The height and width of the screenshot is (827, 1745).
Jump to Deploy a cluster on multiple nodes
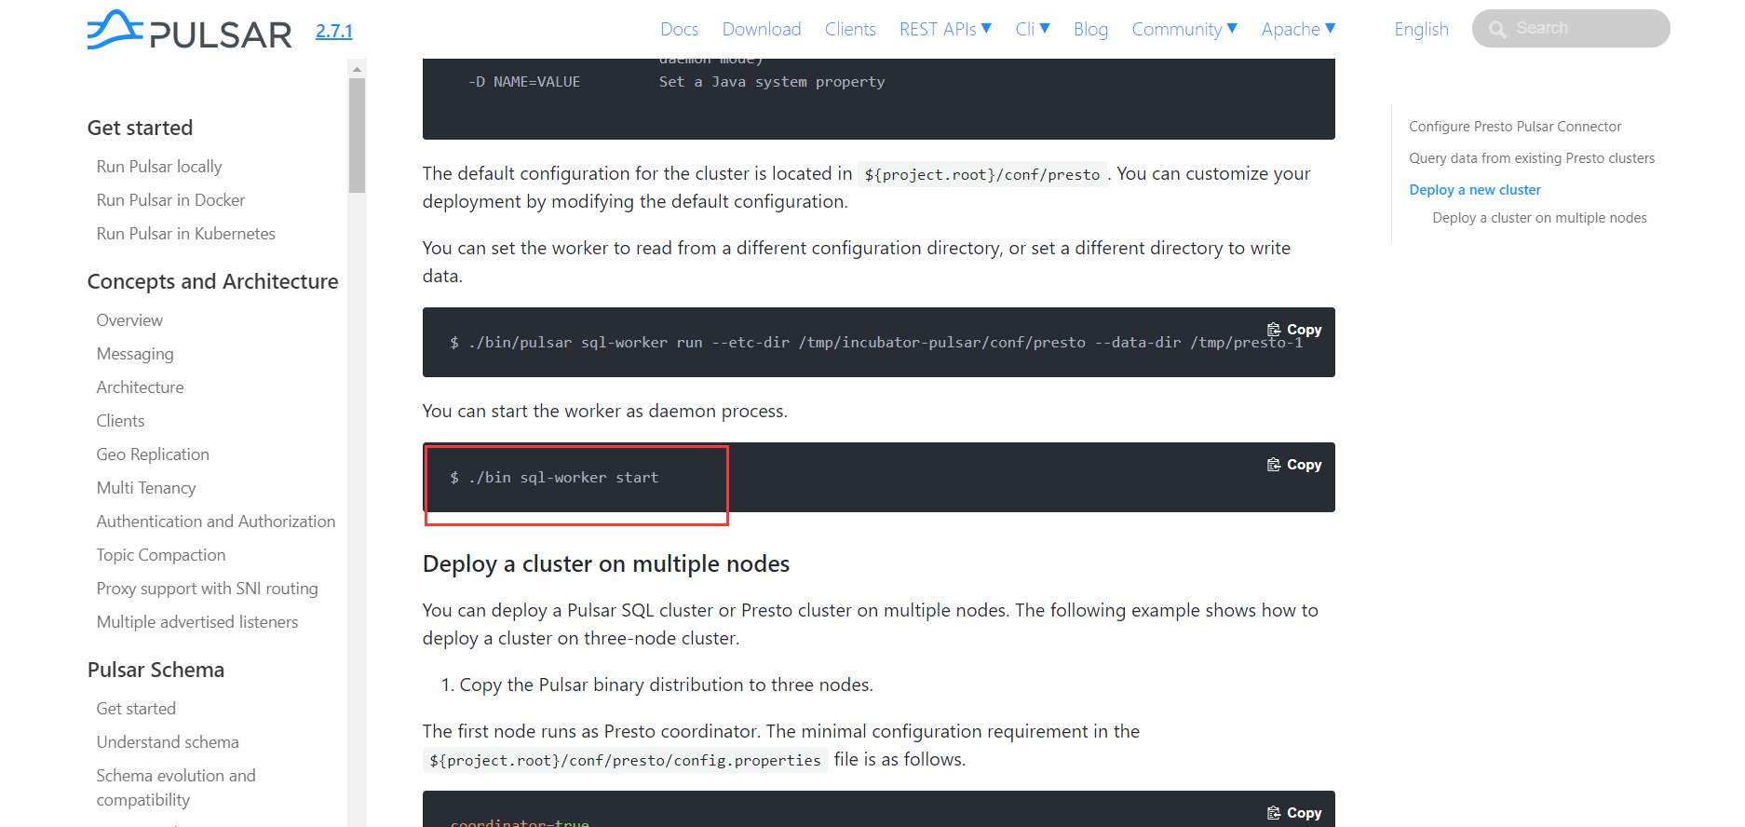pos(1539,218)
